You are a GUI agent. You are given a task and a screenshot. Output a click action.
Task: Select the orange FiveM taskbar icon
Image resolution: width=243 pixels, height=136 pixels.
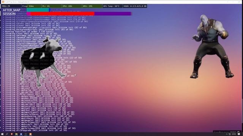pyautogui.click(x=30, y=134)
